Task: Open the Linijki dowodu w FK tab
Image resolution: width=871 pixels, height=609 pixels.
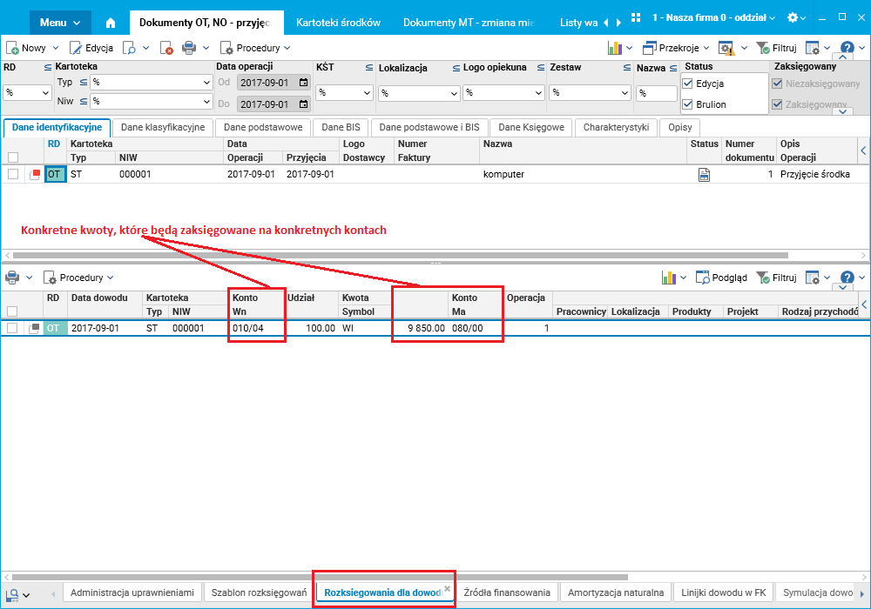Action: pyautogui.click(x=723, y=593)
